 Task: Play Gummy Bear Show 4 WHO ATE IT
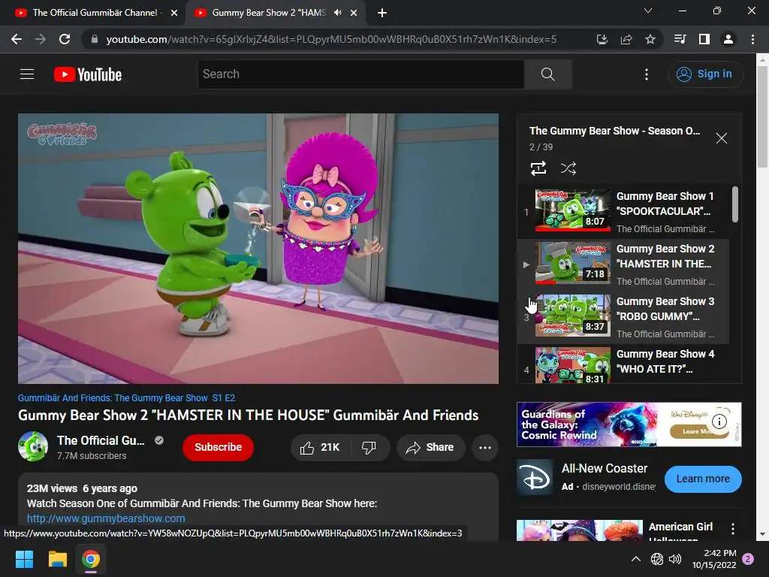coord(623,365)
